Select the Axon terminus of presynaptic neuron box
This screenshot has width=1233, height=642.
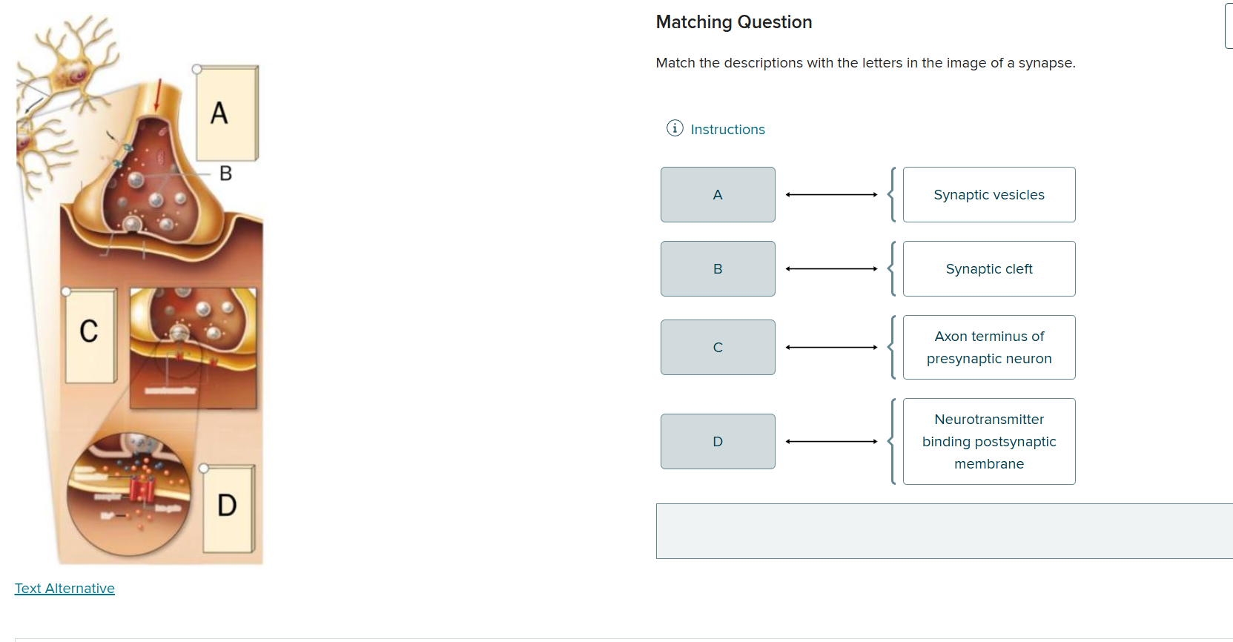pyautogui.click(x=988, y=347)
